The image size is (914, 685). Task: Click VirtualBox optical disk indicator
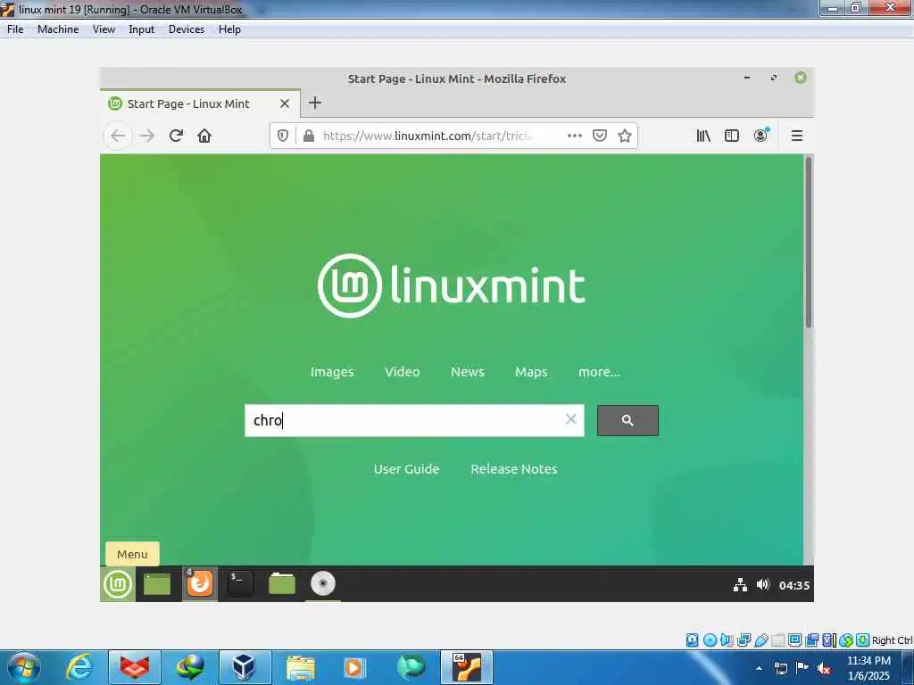click(x=710, y=640)
